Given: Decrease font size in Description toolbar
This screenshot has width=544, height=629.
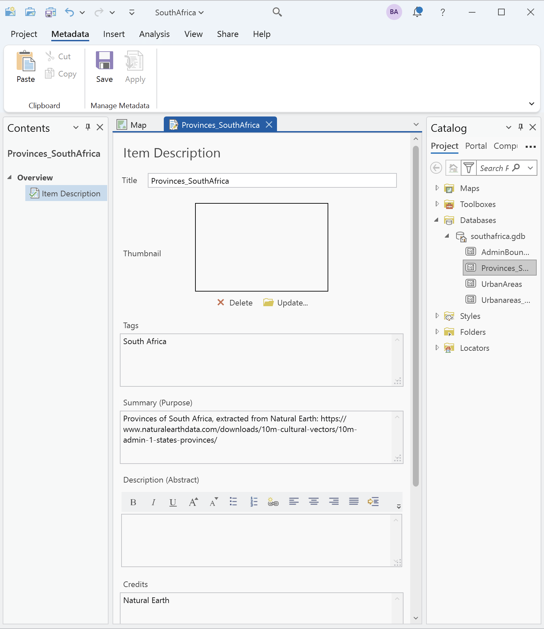Looking at the screenshot, I should point(214,502).
